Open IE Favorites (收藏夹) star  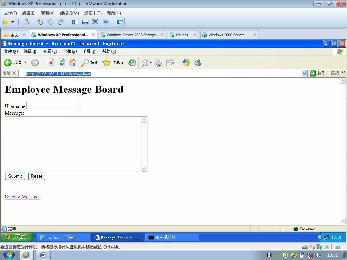(113, 63)
